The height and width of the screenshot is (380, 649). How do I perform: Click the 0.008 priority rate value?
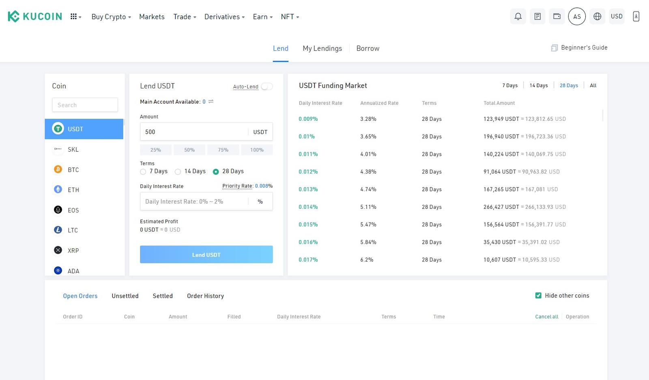262,186
